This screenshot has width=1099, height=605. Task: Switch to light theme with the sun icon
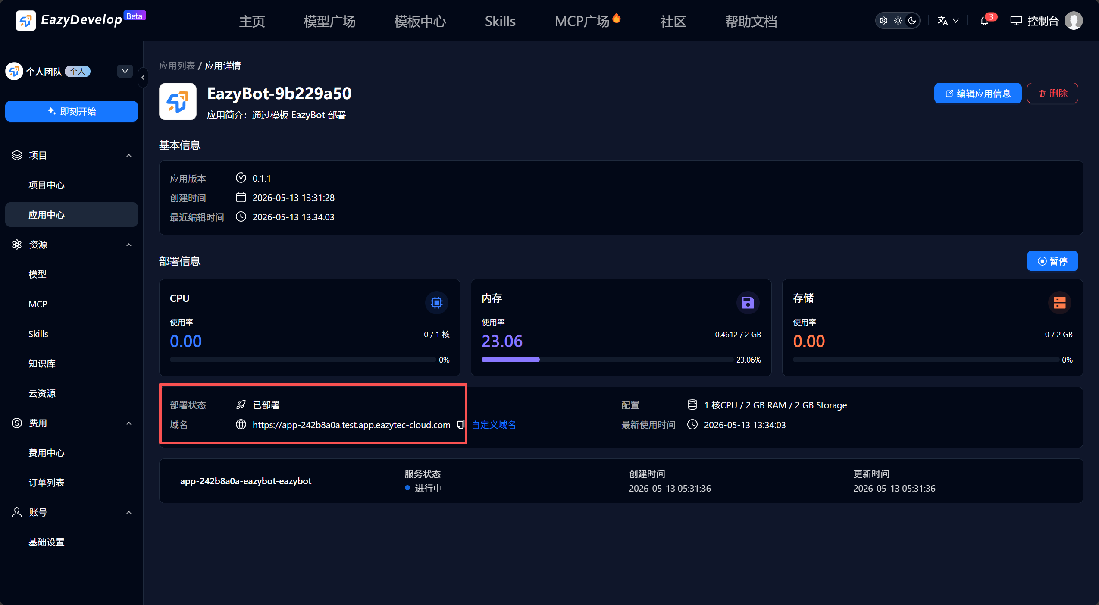898,21
